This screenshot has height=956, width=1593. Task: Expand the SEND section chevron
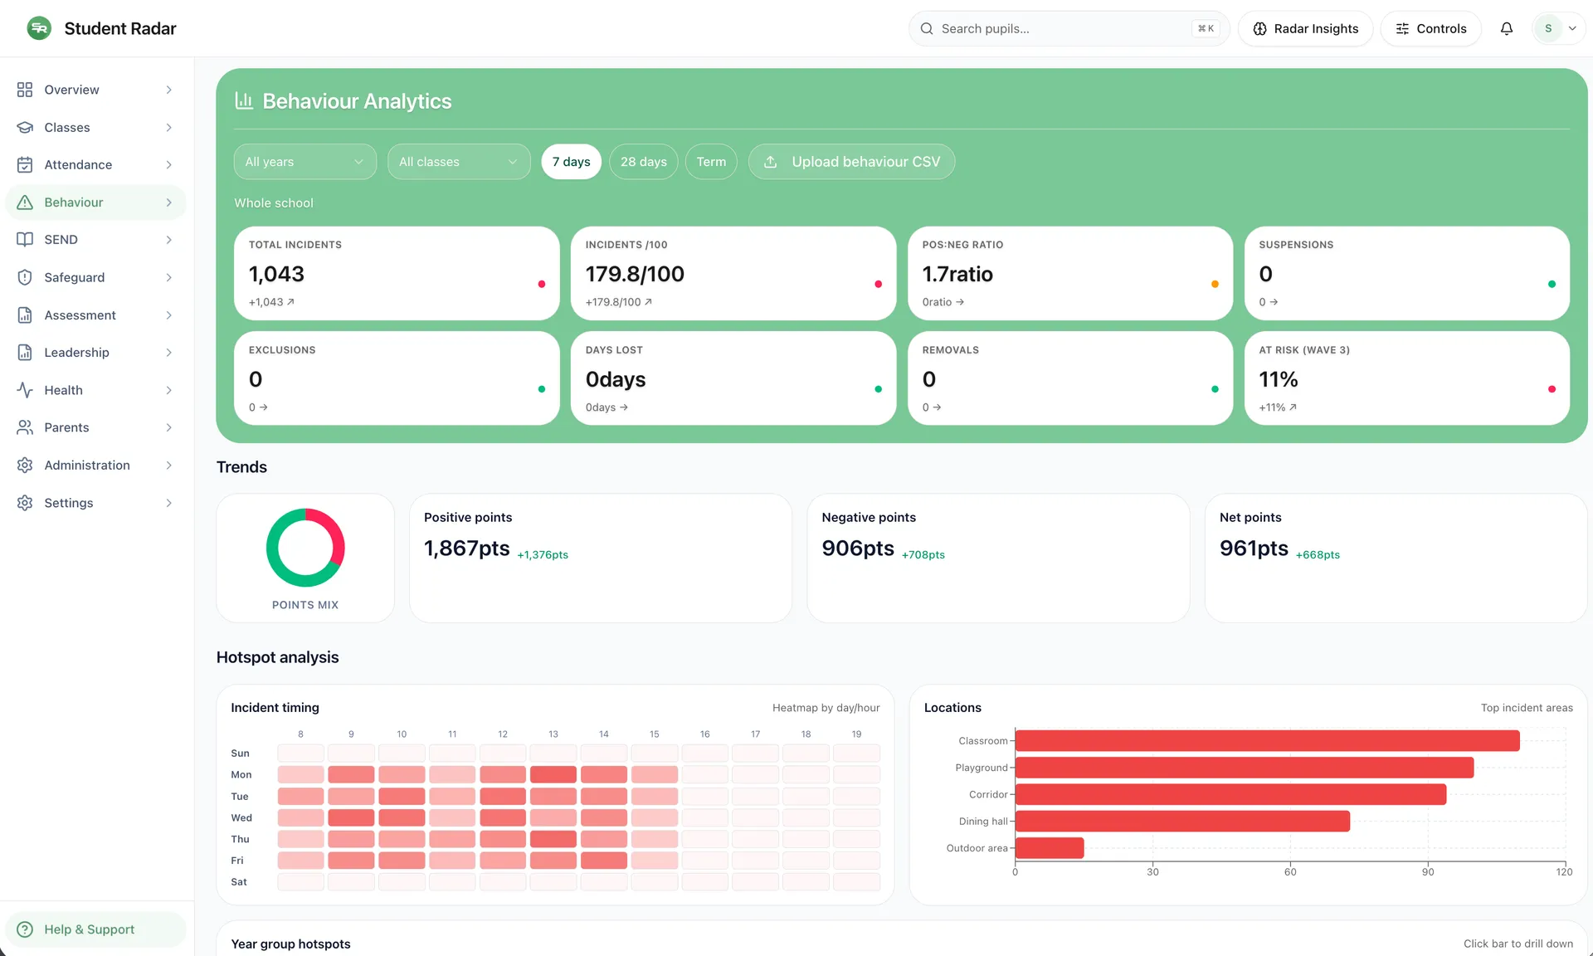coord(168,240)
